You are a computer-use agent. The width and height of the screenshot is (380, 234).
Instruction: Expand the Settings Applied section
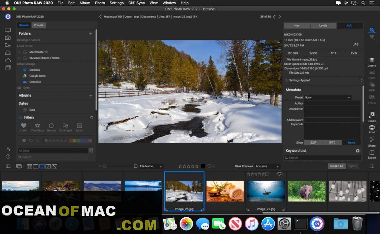coord(287,80)
